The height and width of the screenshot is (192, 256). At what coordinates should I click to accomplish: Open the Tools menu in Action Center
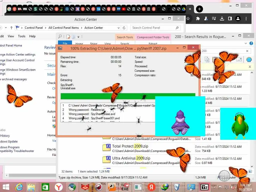(x=21, y=36)
